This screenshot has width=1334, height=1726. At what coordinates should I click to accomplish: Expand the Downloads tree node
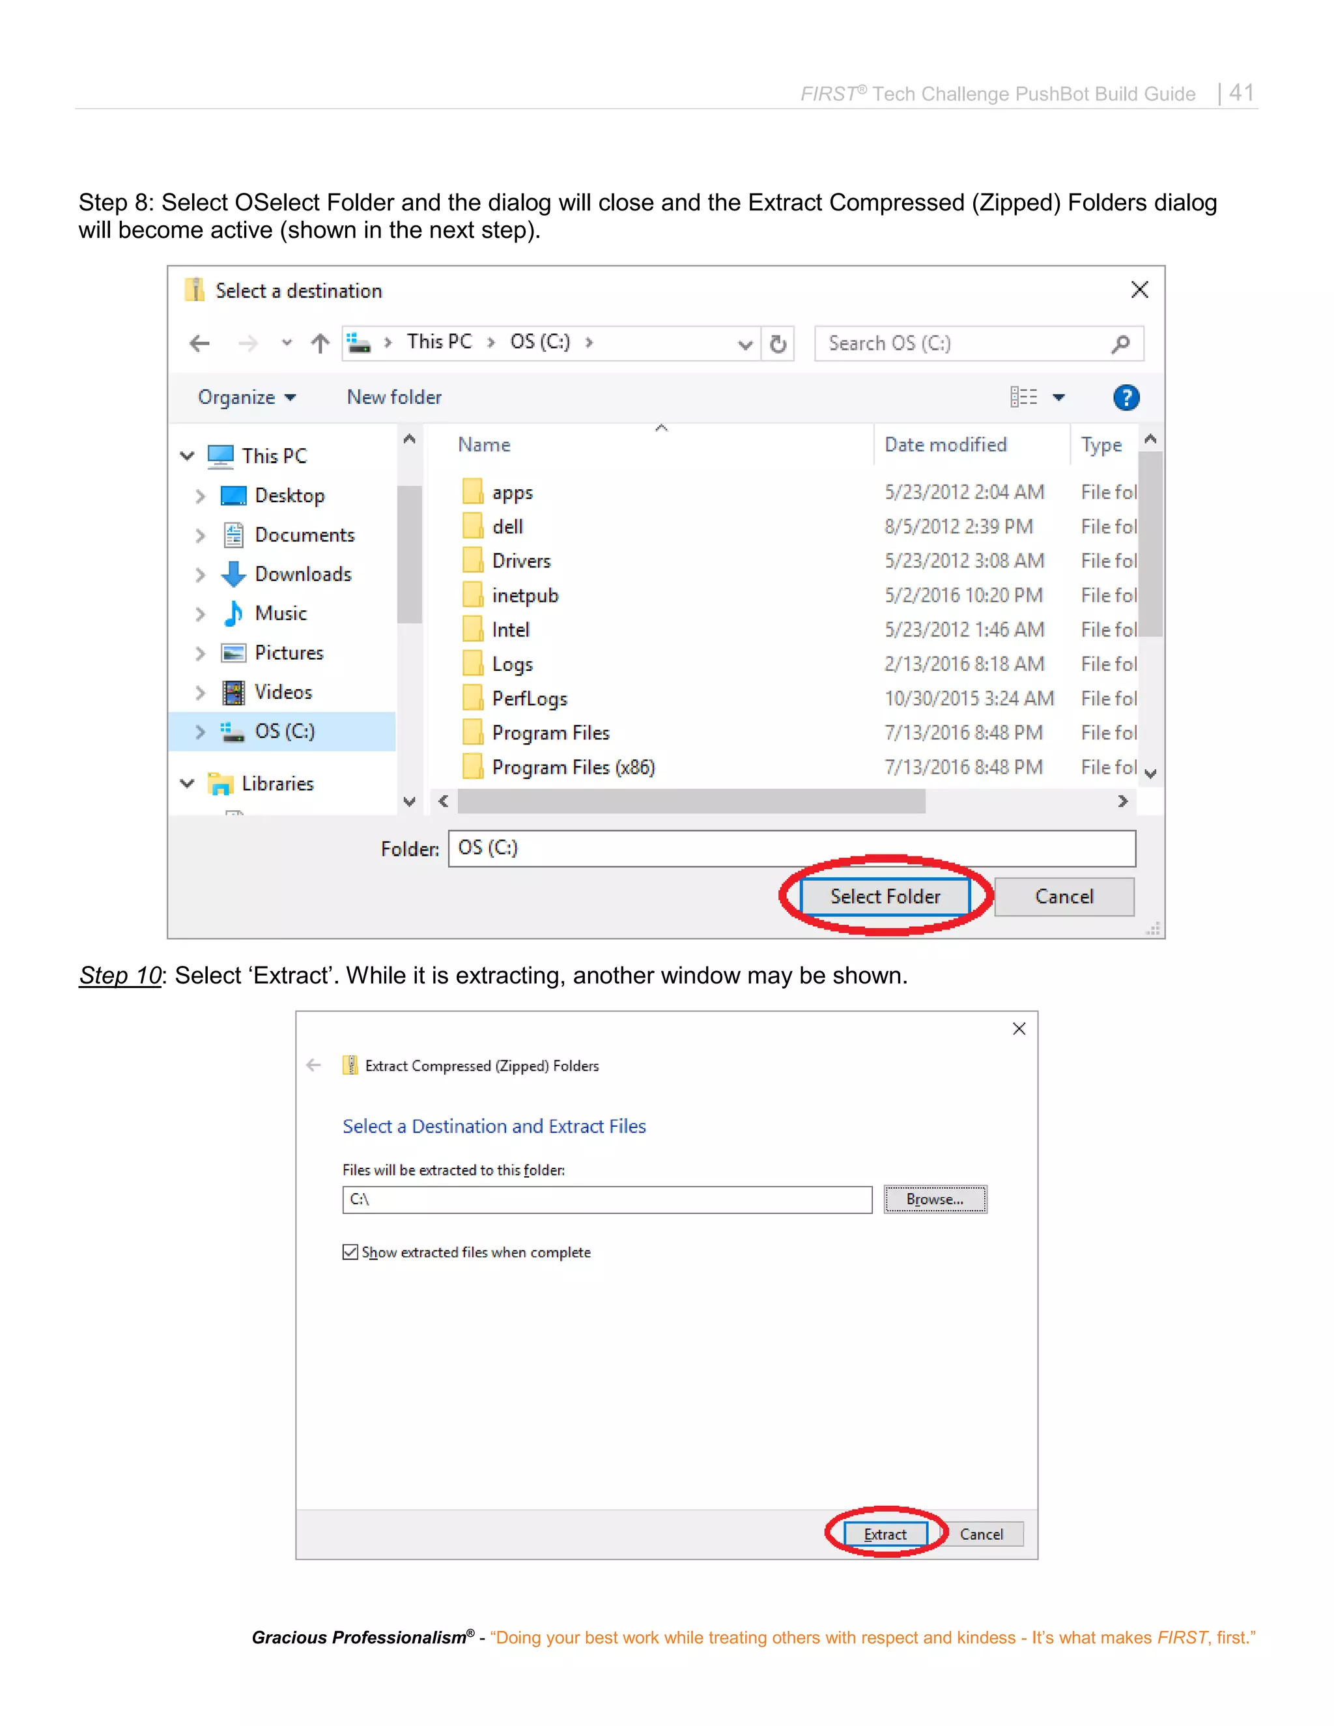click(x=201, y=574)
